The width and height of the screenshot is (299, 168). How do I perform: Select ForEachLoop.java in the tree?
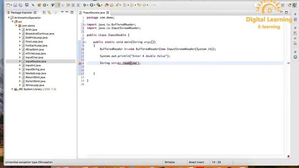pos(36,46)
